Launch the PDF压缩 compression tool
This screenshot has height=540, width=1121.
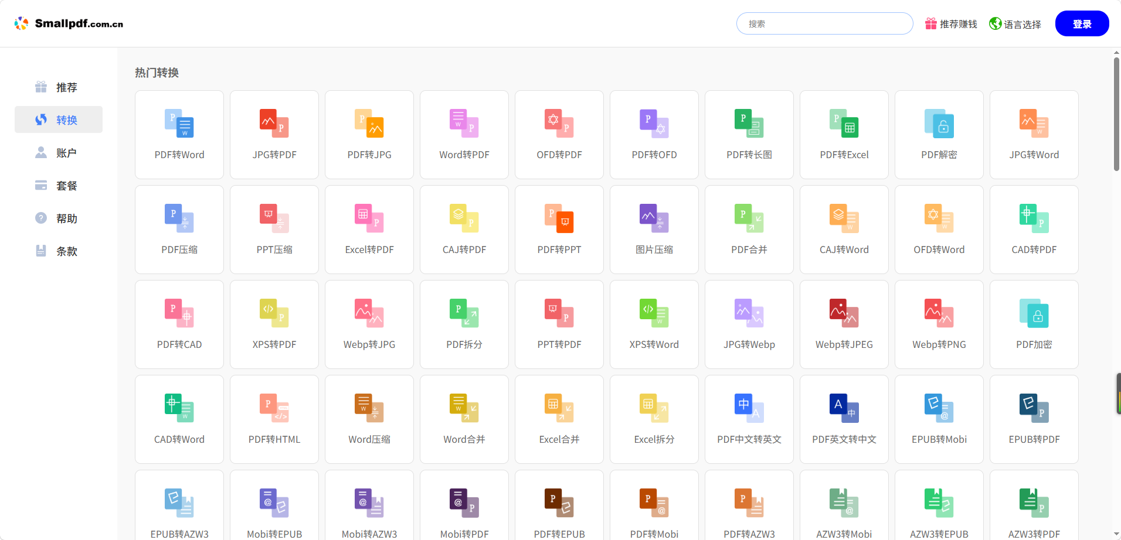[179, 230]
